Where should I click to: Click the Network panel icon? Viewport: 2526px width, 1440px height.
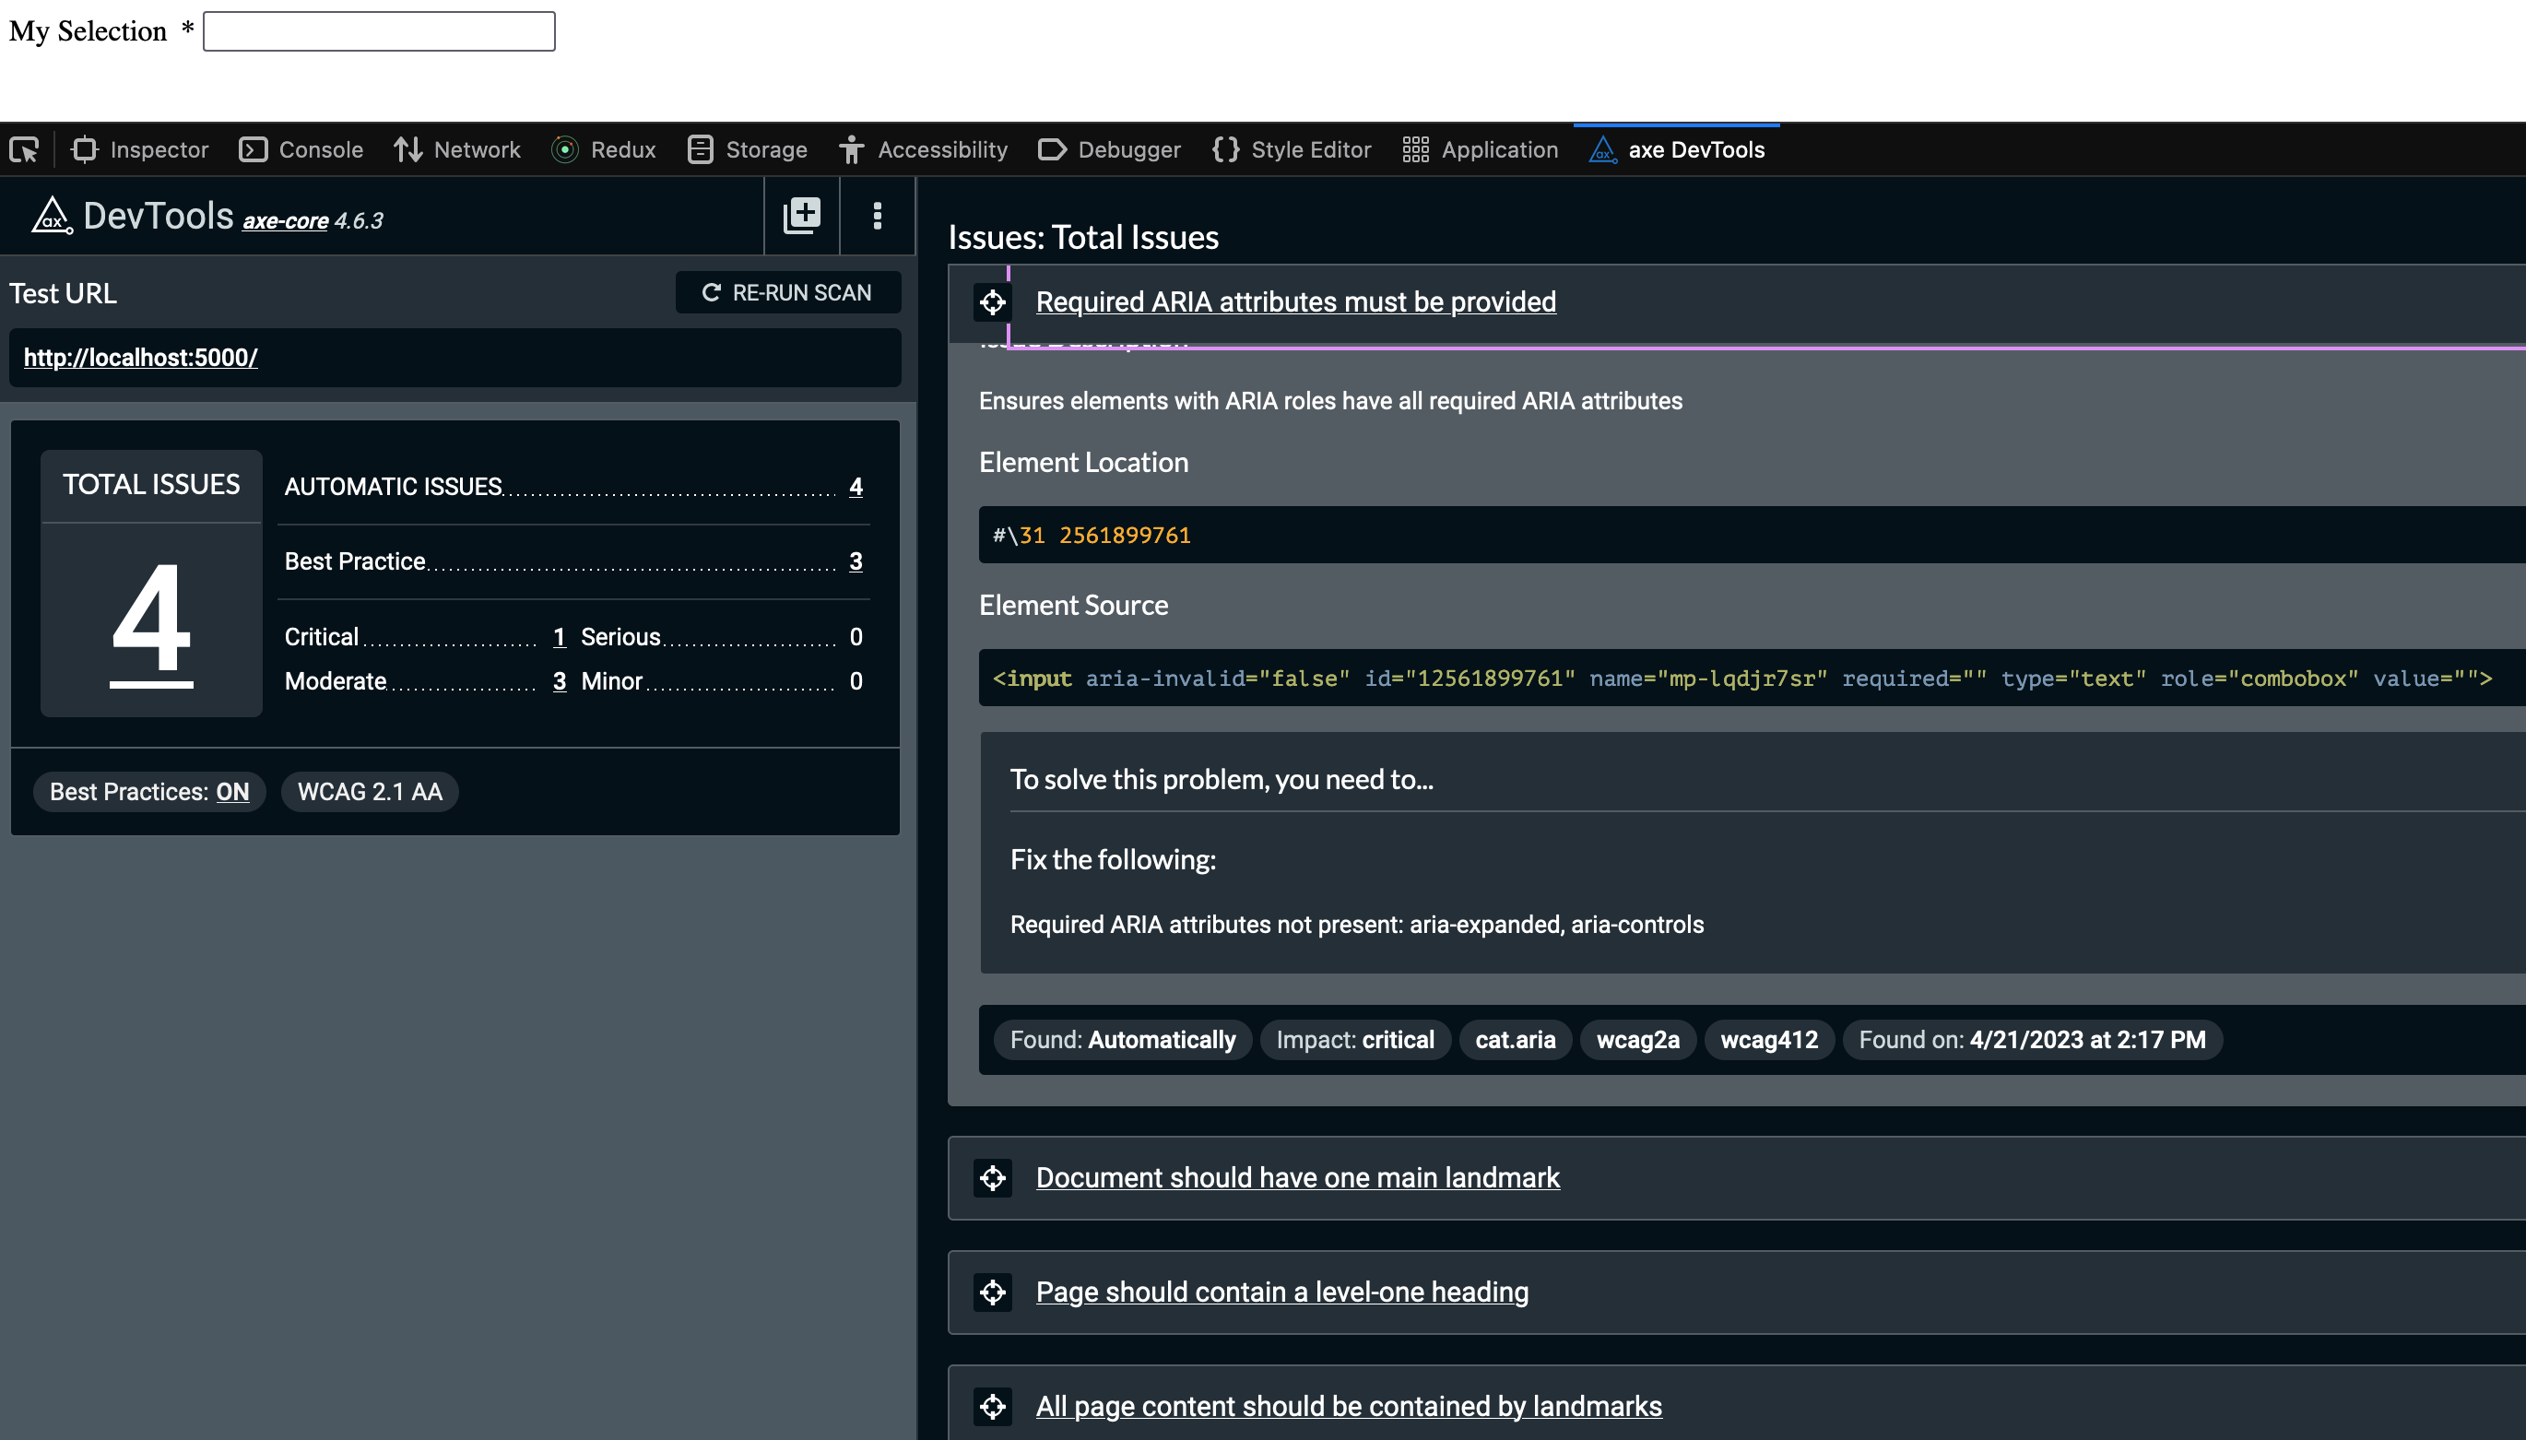click(407, 149)
